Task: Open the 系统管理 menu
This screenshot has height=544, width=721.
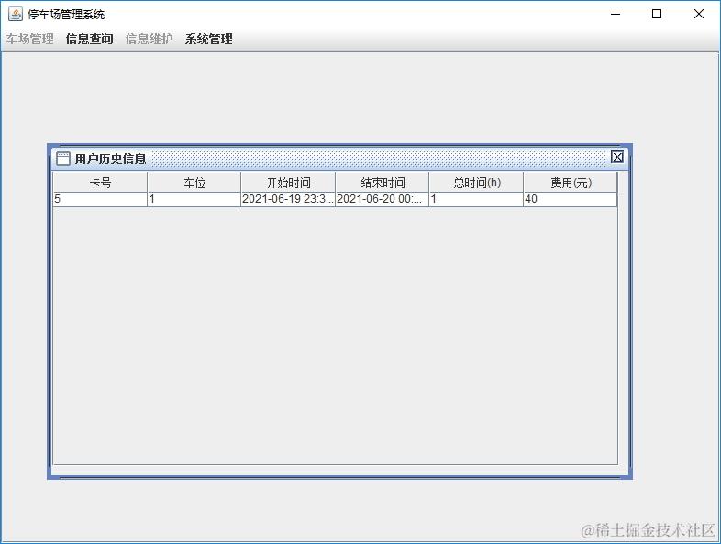Action: click(209, 39)
